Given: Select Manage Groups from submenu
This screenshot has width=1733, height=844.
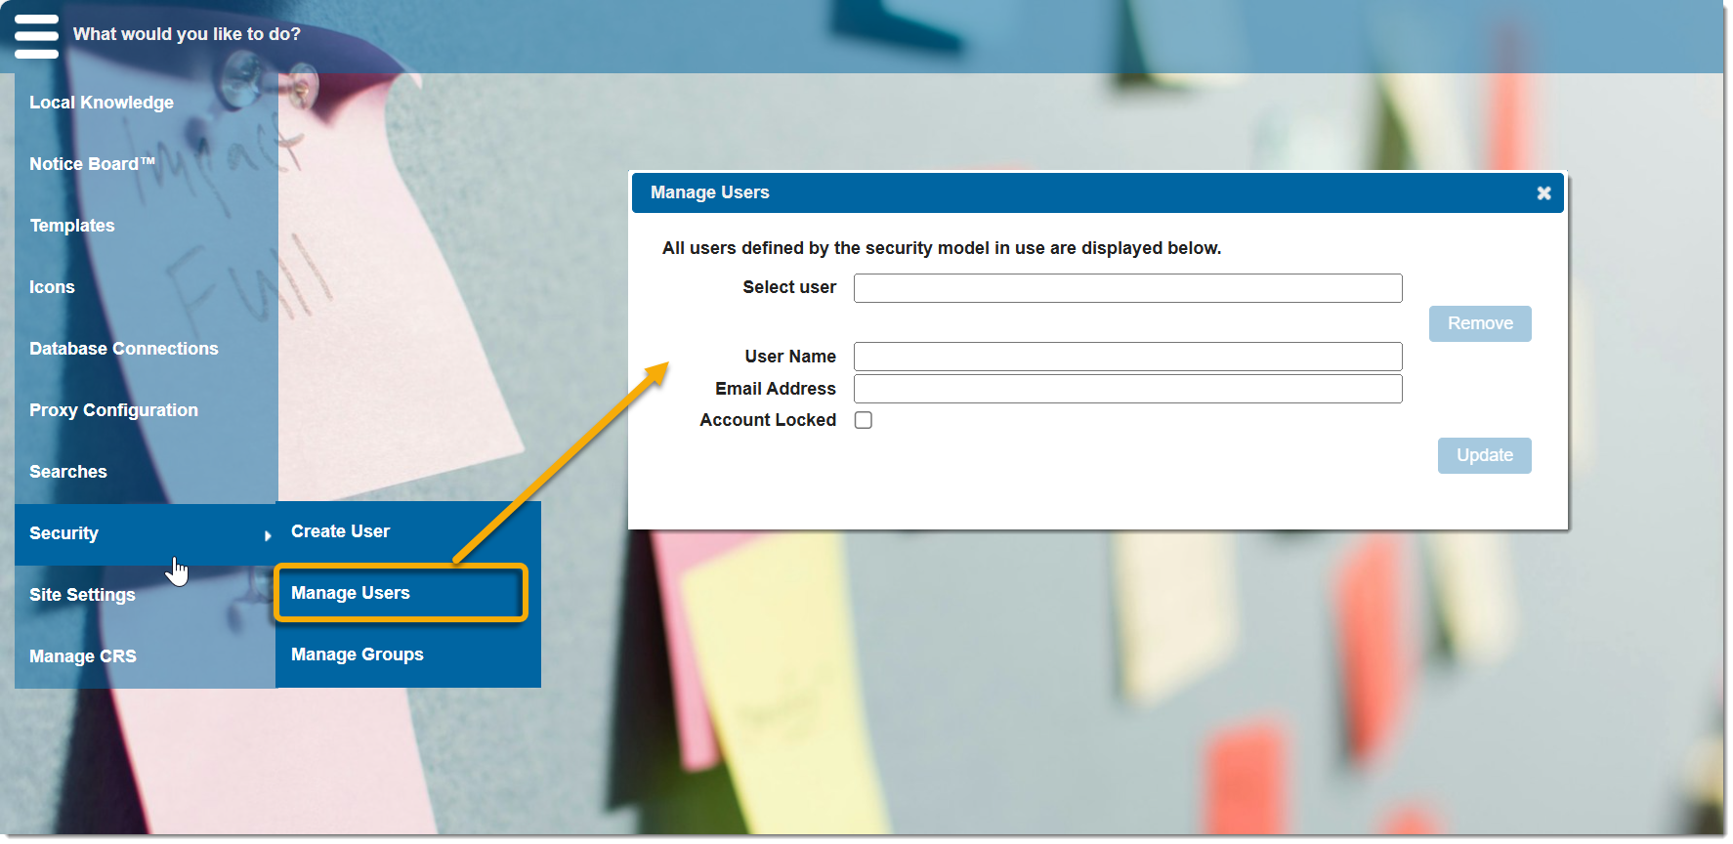Looking at the screenshot, I should [x=358, y=655].
